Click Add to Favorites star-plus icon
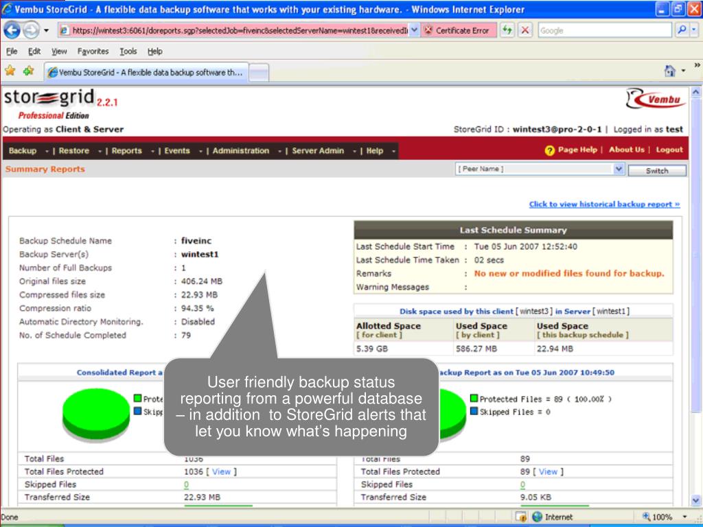Viewport: 703px width, 527px height. 29,71
